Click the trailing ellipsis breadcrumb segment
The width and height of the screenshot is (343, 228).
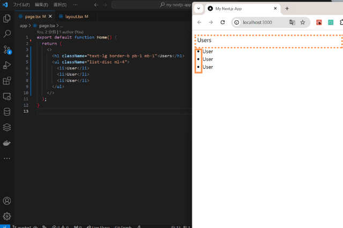pyautogui.click(x=62, y=26)
